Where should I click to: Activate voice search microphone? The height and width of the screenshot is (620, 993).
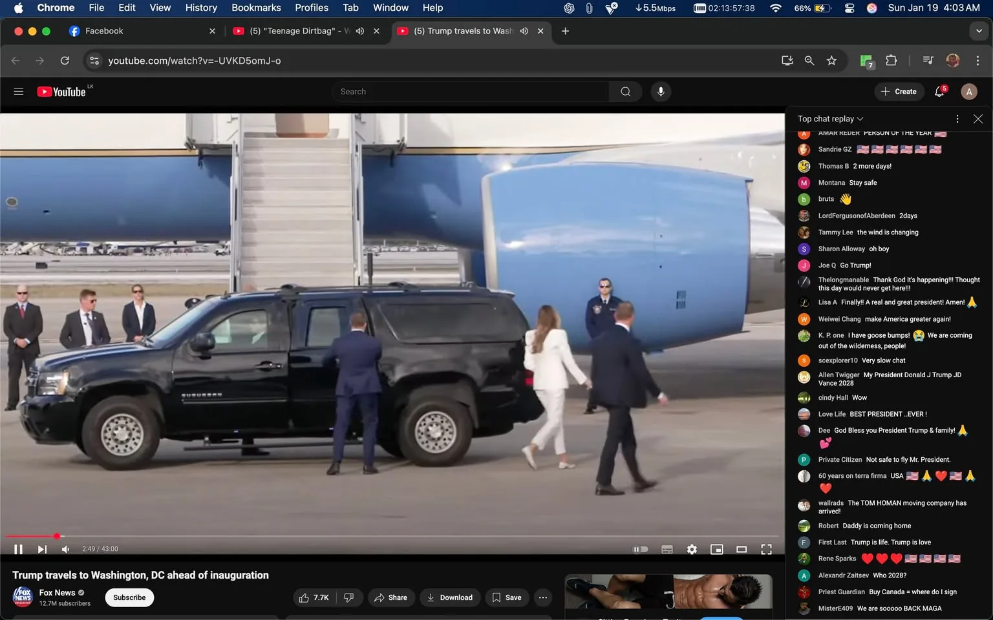click(x=660, y=91)
